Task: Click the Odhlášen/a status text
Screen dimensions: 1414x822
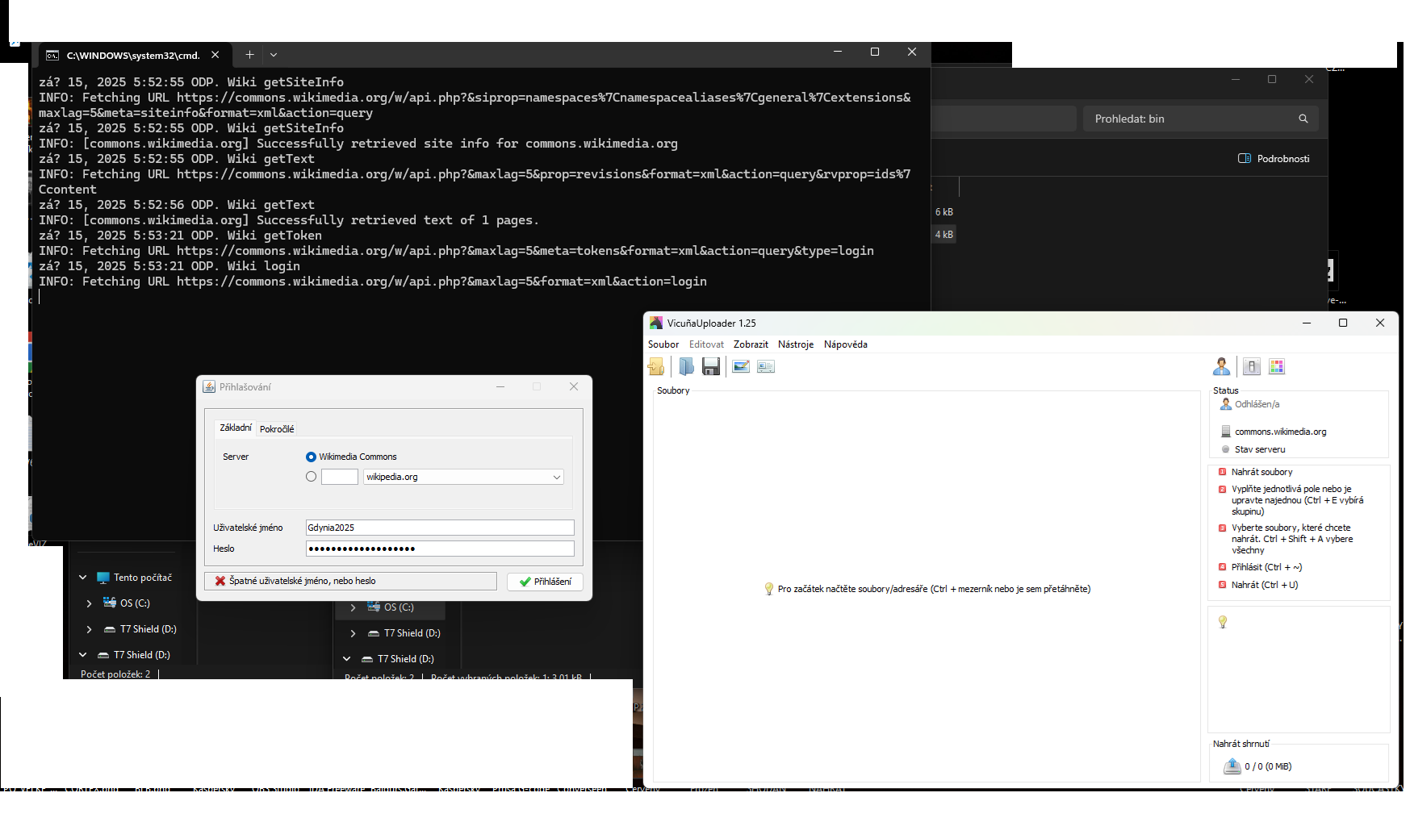Action: click(1257, 404)
